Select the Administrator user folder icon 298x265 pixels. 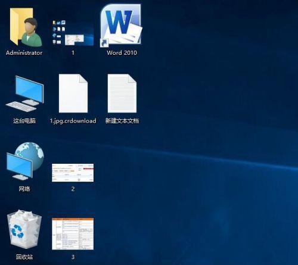pyautogui.click(x=25, y=27)
